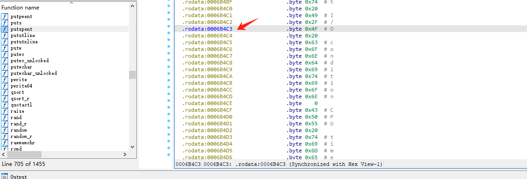Click the function icon beside pututxline
The image size is (527, 179).
(5, 41)
